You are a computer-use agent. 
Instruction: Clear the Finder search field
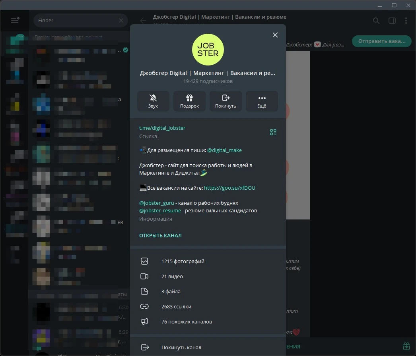click(x=121, y=20)
